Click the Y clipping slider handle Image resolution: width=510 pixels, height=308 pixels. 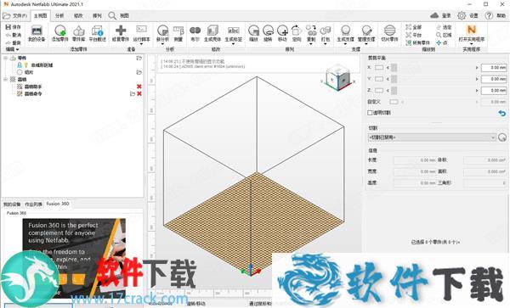[x=394, y=79]
